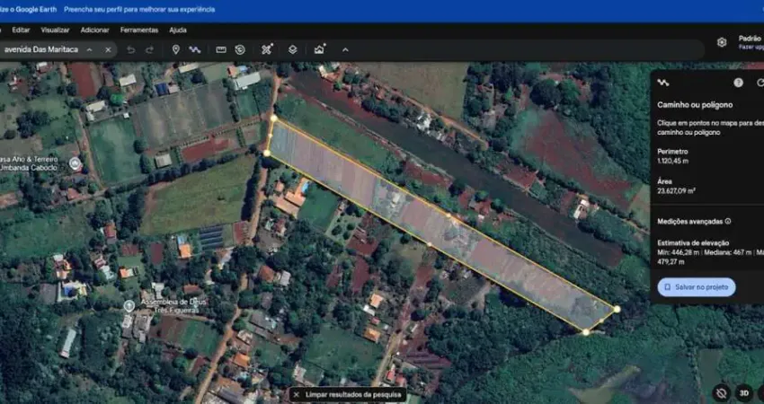This screenshot has height=404, width=764.
Task: Click the upgrade plan link under Padrão
Action: click(x=751, y=48)
